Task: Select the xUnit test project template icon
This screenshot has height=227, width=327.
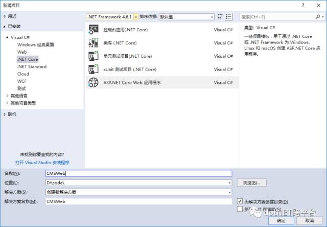Action: 93,69
